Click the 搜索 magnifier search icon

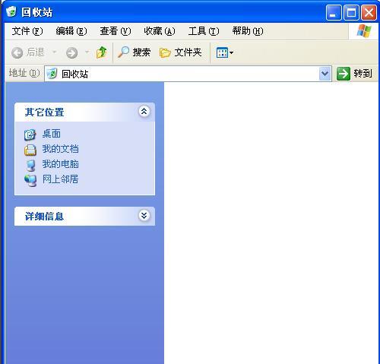coord(124,52)
